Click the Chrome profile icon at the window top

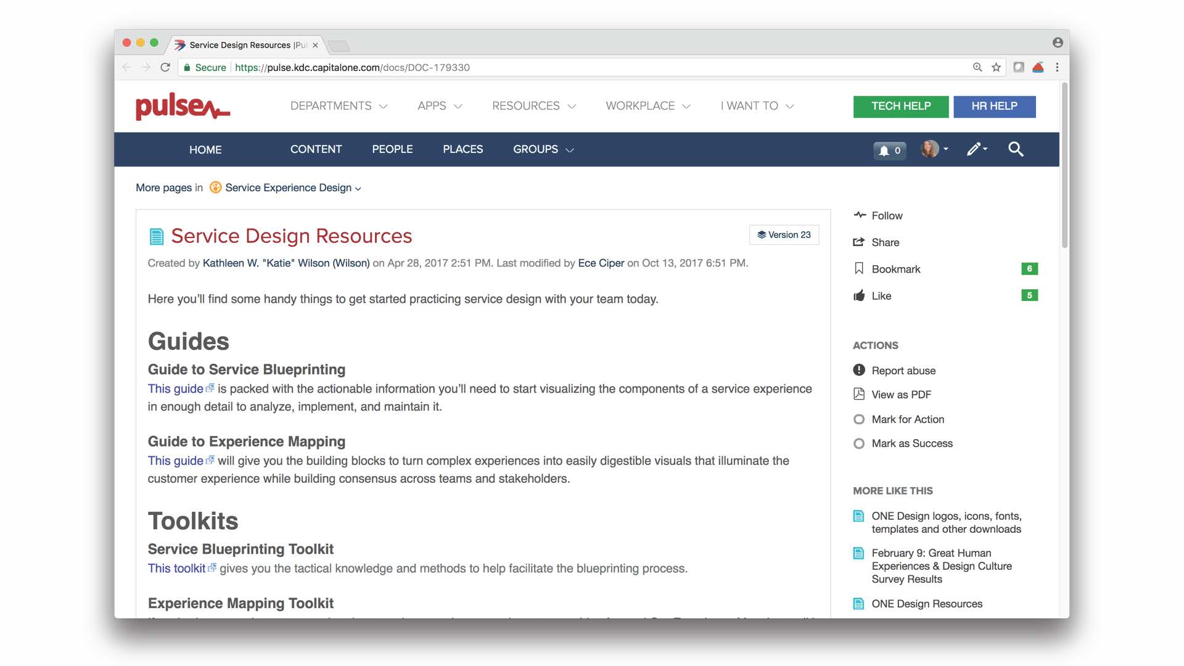(x=1058, y=43)
